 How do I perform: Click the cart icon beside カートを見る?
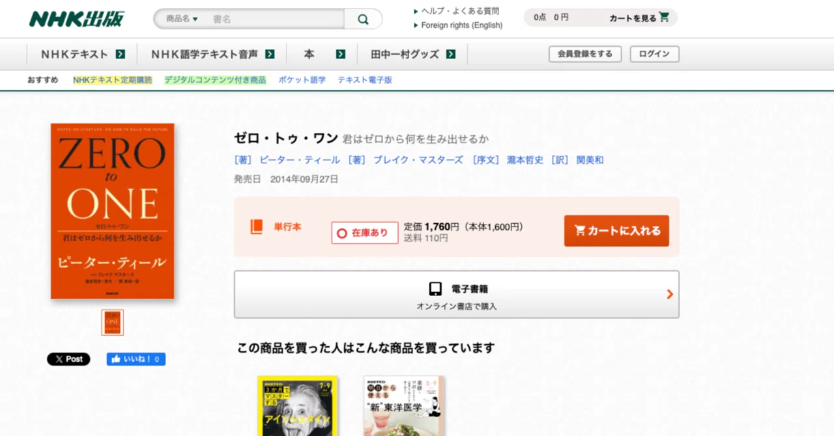[664, 17]
